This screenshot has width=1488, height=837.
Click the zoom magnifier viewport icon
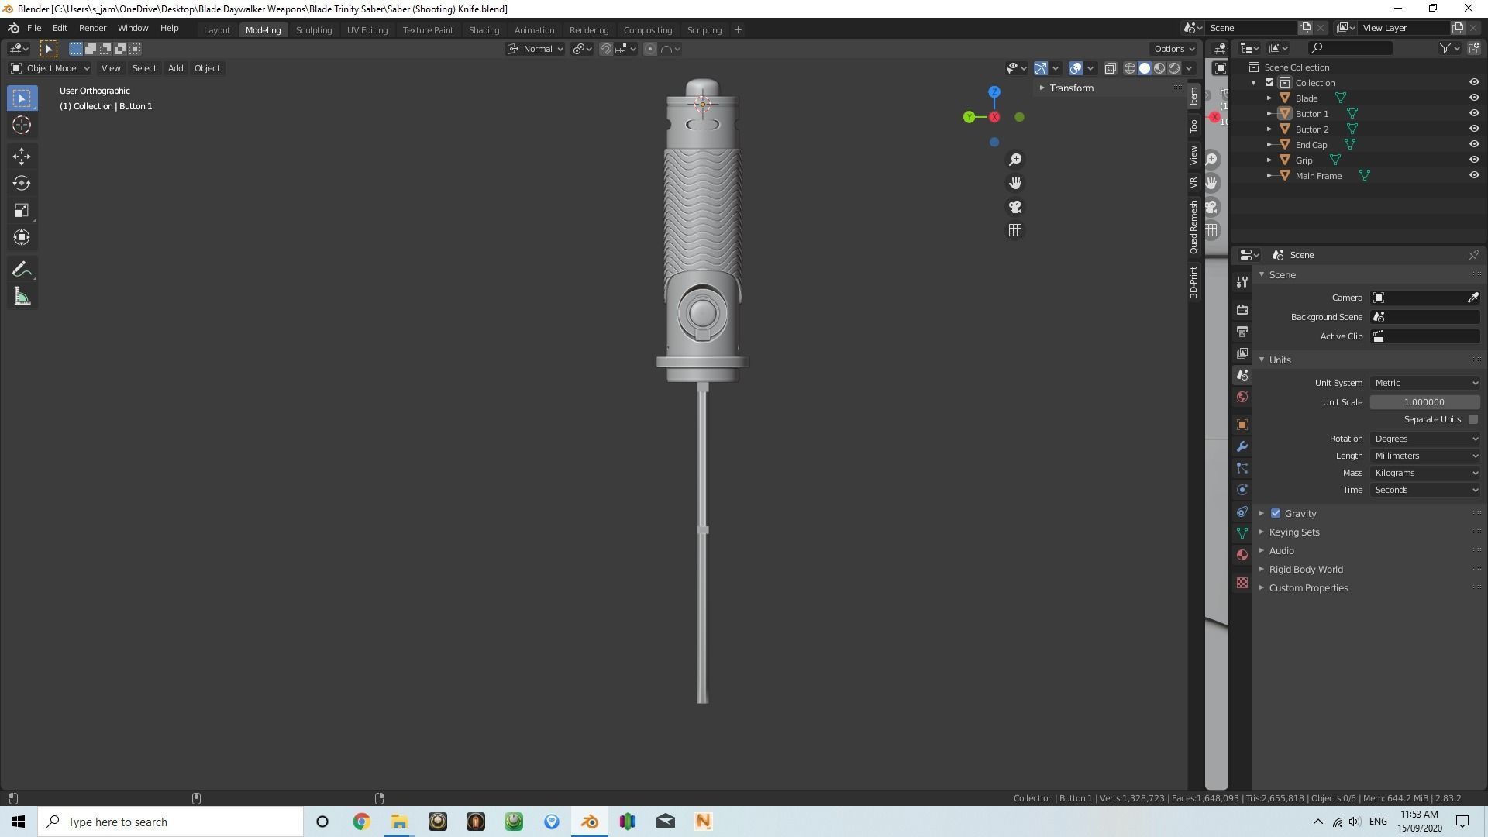pos(1015,160)
